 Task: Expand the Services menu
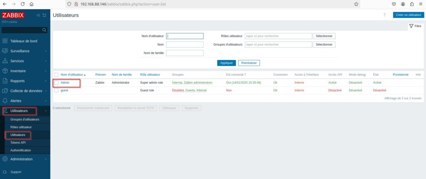(46, 61)
